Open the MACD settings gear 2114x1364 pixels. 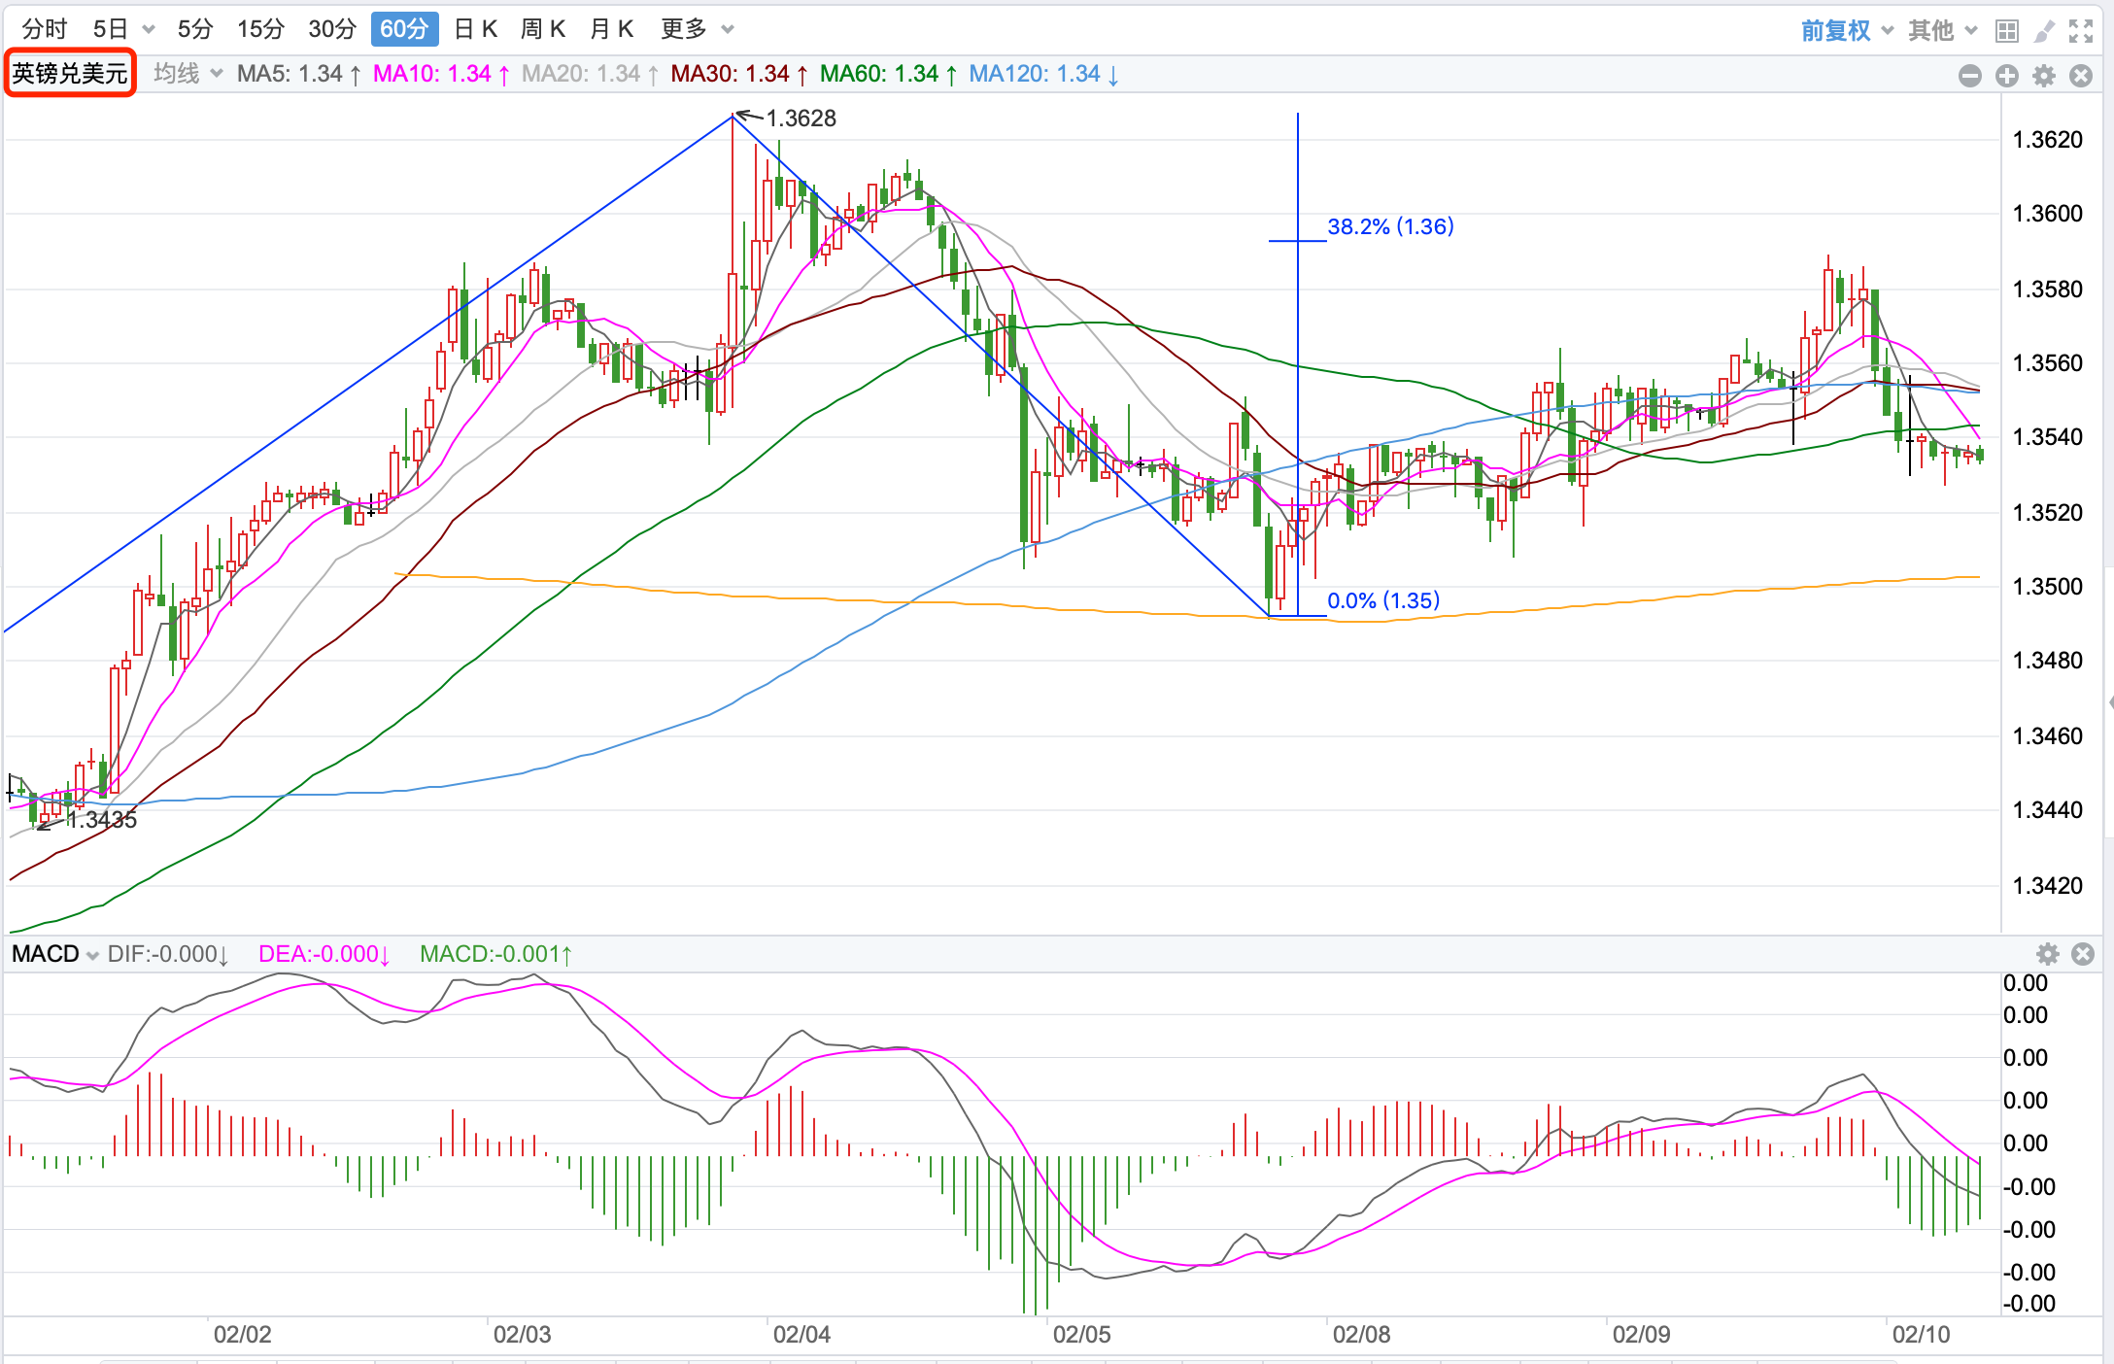(2048, 954)
